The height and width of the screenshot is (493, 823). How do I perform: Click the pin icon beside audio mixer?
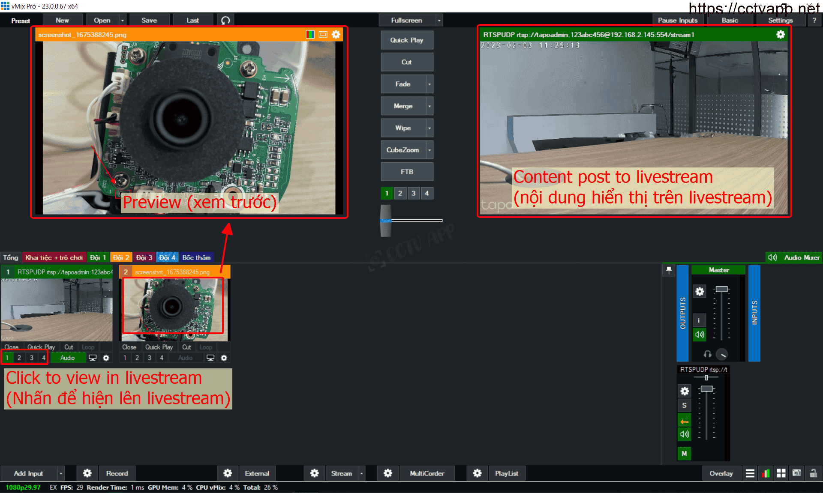coord(669,270)
